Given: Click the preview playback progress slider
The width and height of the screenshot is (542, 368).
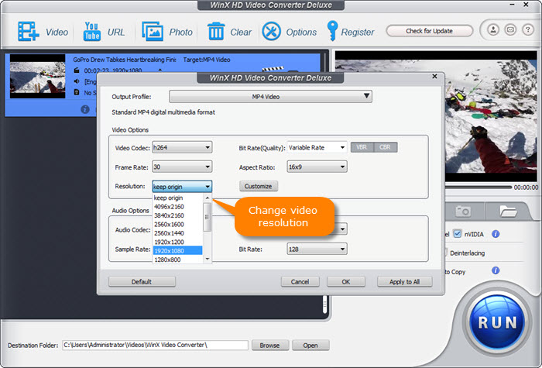Looking at the screenshot, I should [x=479, y=187].
